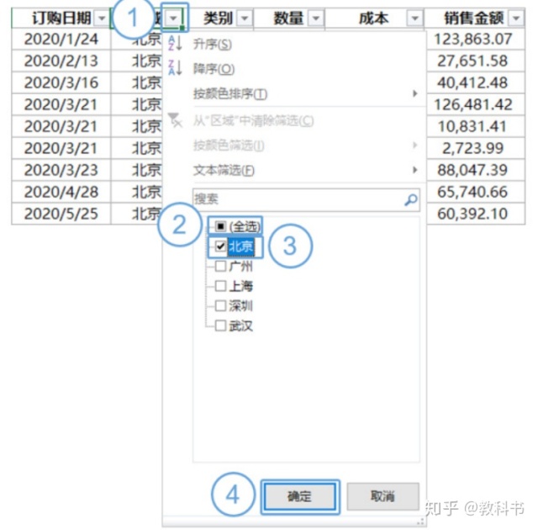Check the 深圳 checkbox
This screenshot has width=538, height=530.
[x=220, y=305]
